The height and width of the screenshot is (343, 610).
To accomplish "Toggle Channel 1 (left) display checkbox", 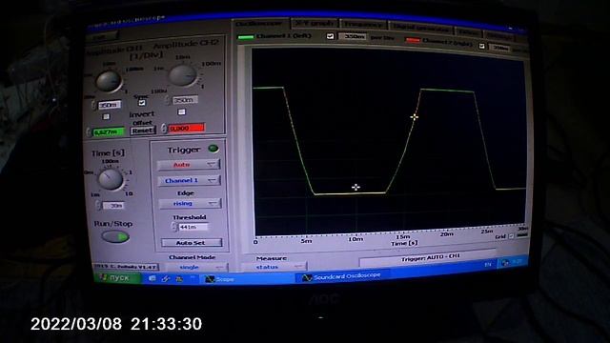I will pyautogui.click(x=330, y=36).
